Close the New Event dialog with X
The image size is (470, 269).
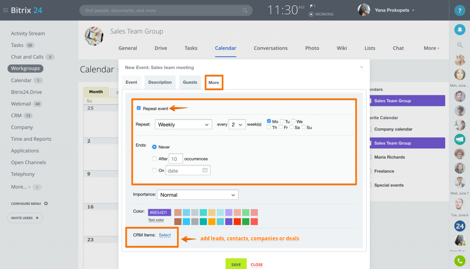click(362, 67)
